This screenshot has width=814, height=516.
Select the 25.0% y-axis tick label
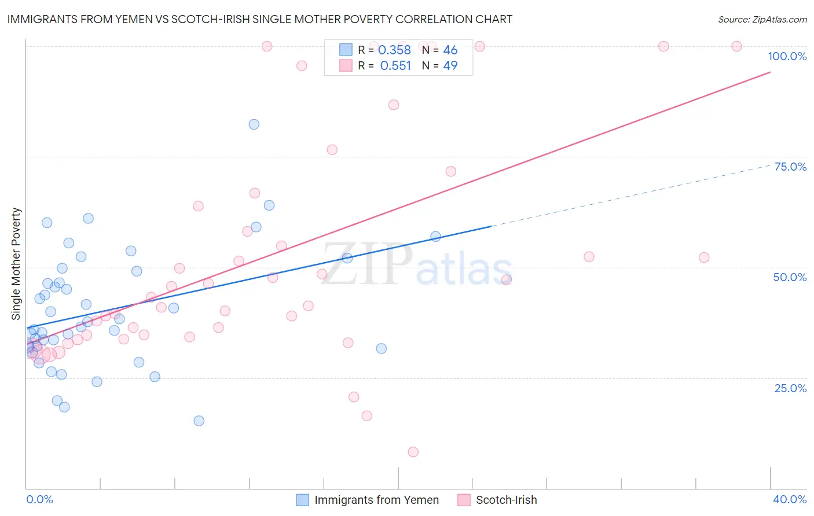(790, 388)
